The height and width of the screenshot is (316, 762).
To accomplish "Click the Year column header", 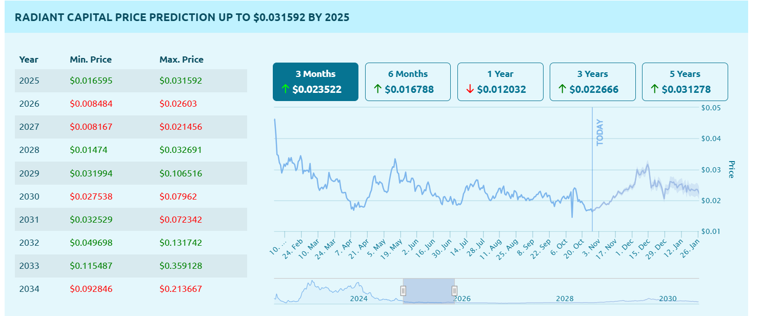I will (29, 60).
